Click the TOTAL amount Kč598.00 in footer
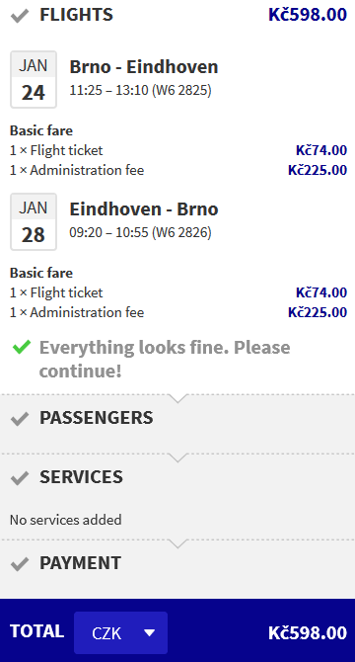355x662 pixels. [x=308, y=633]
